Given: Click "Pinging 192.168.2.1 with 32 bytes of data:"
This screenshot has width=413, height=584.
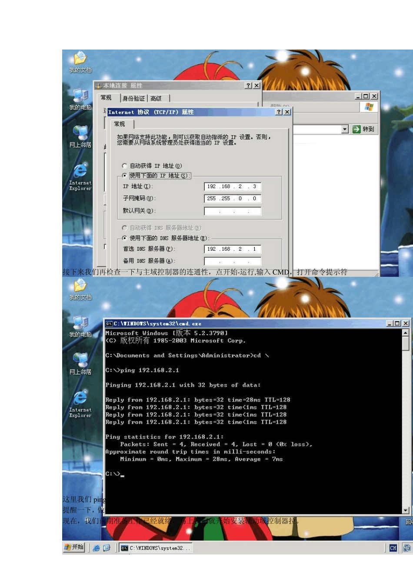Looking at the screenshot, I should coord(183,385).
